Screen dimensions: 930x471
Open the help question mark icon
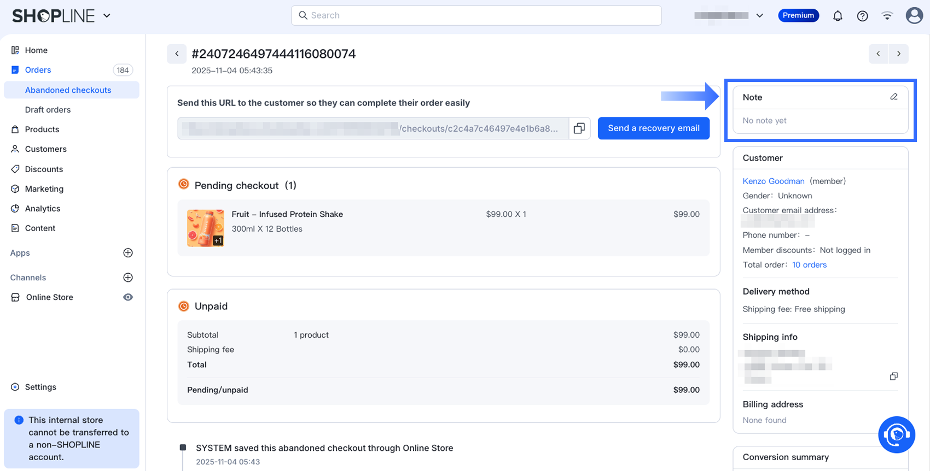click(x=862, y=16)
